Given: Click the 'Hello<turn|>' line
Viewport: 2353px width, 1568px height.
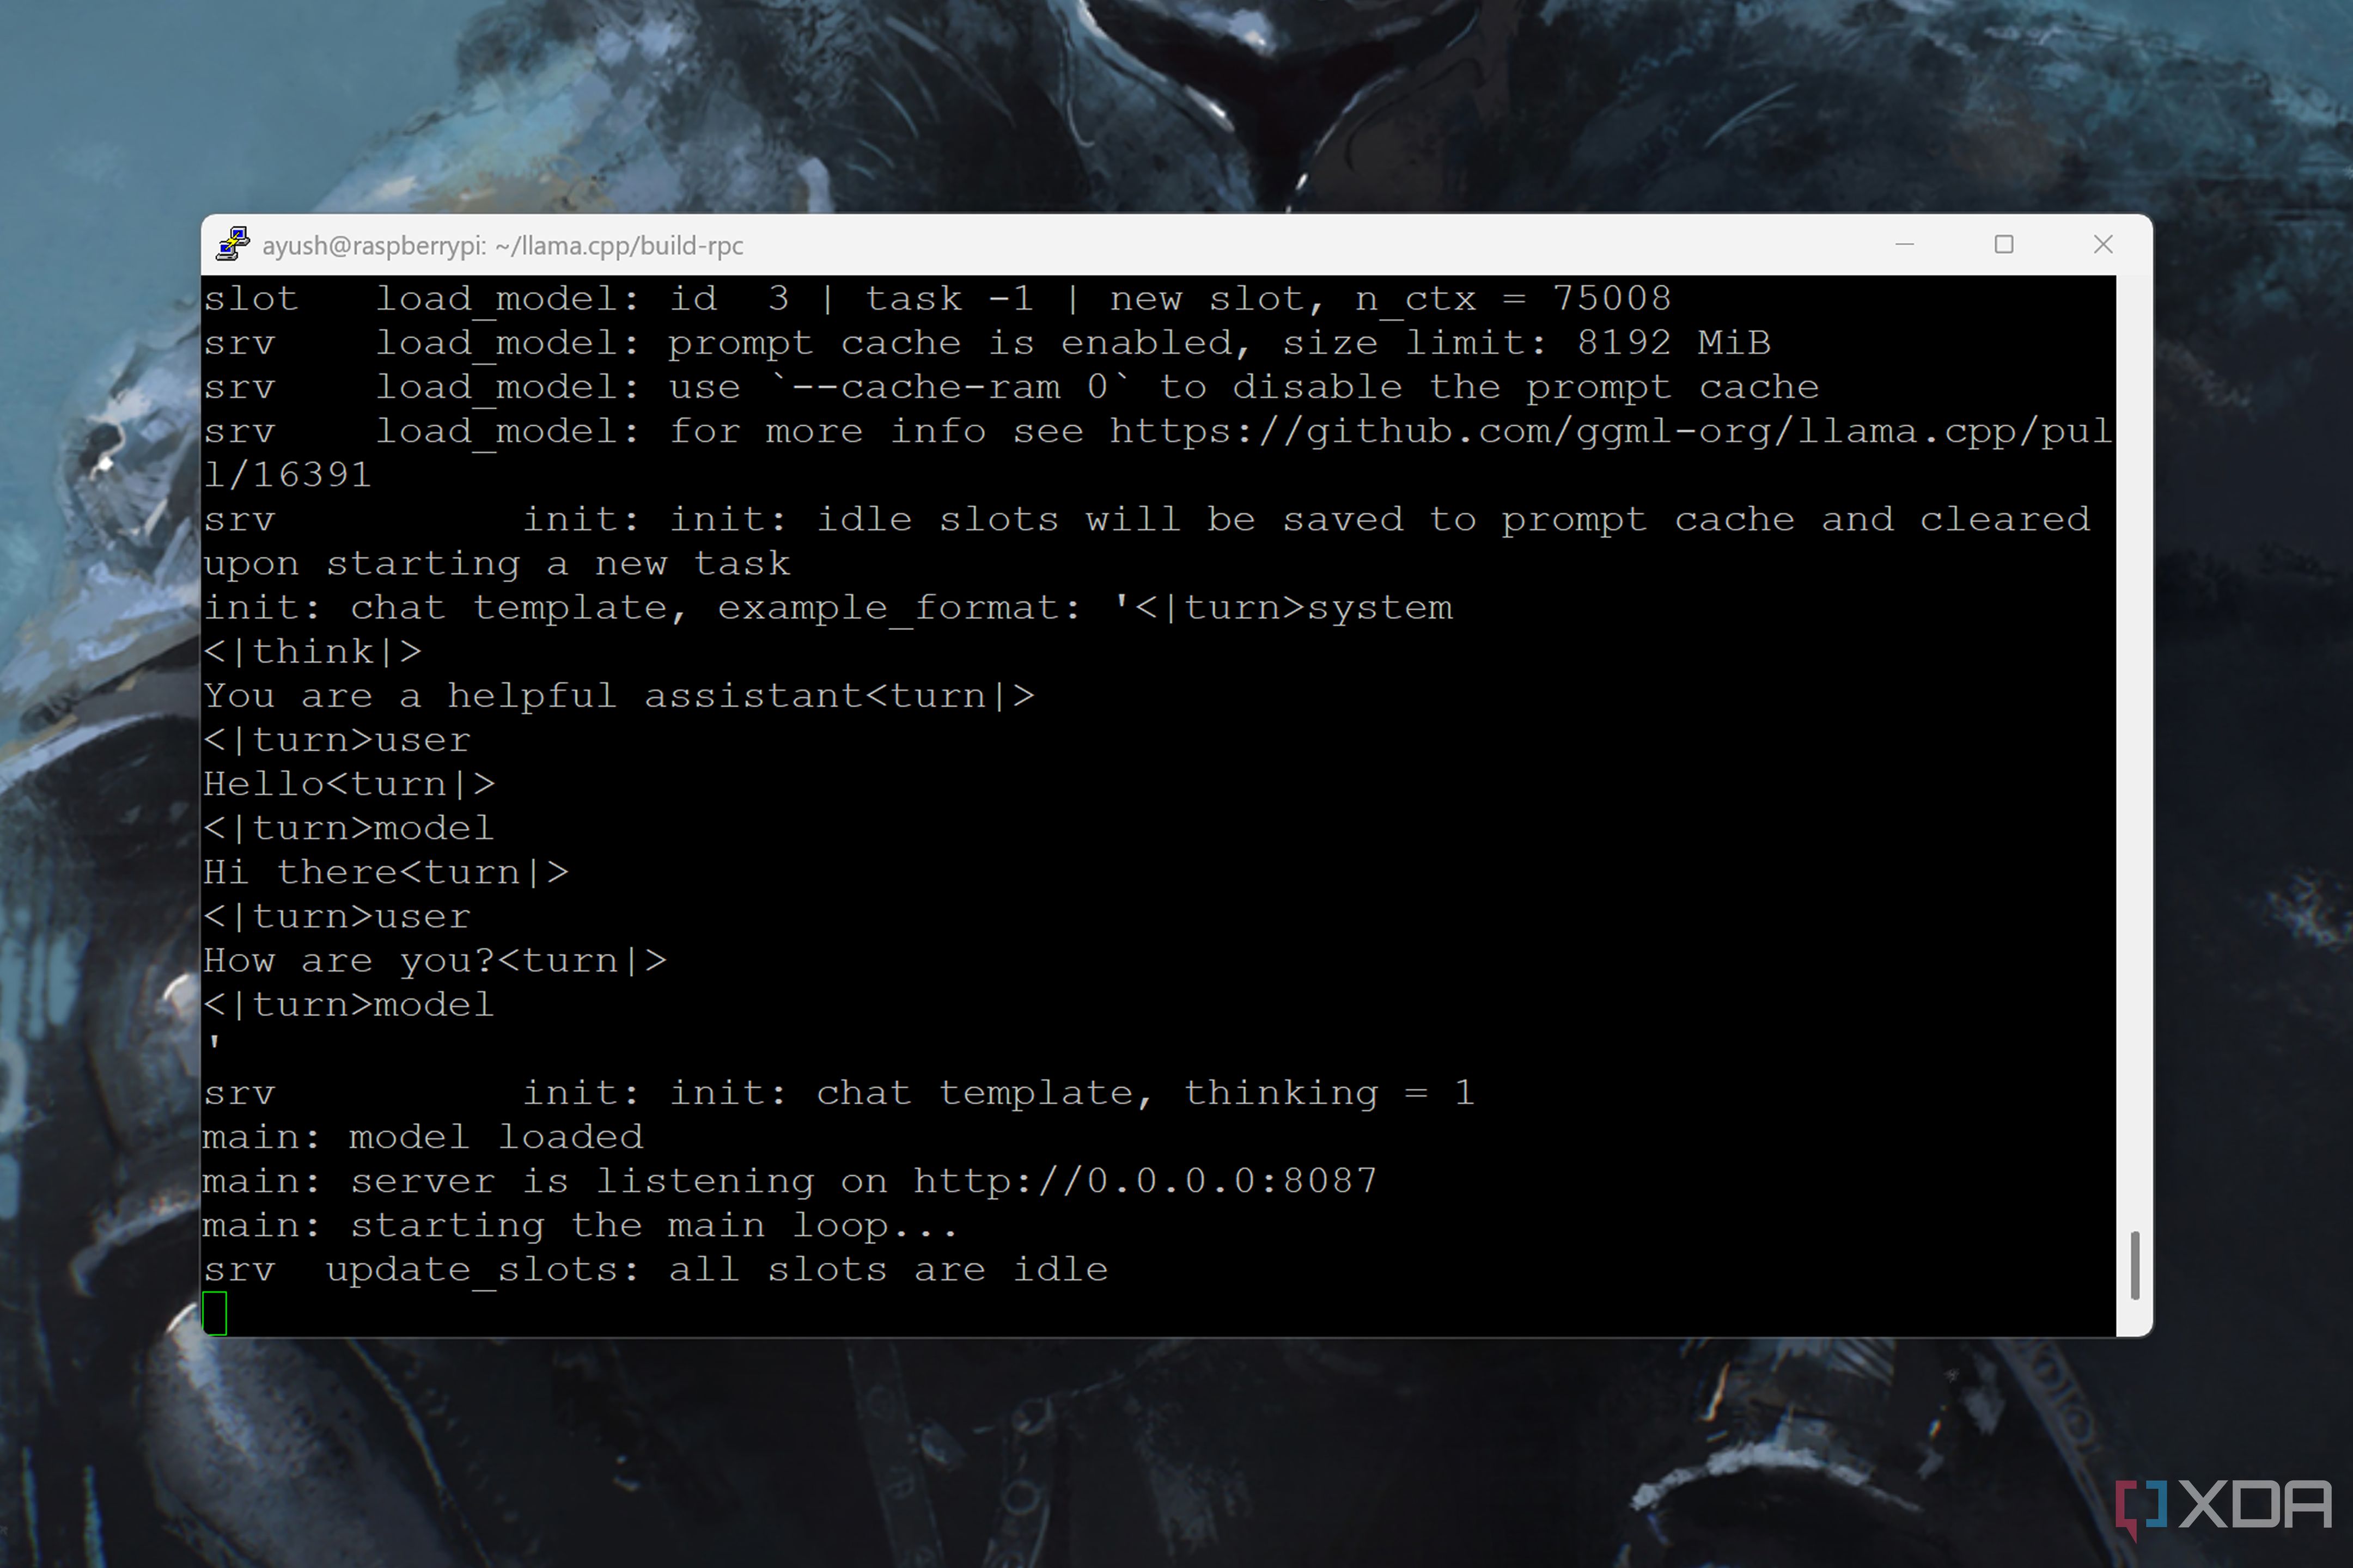Looking at the screenshot, I should click(349, 784).
